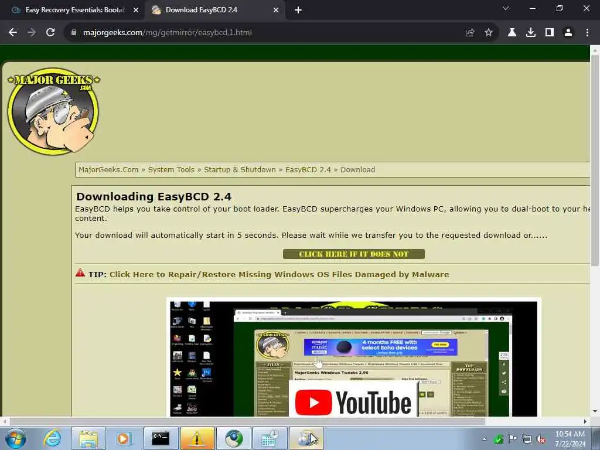Open the browser downloads tray

tap(531, 33)
